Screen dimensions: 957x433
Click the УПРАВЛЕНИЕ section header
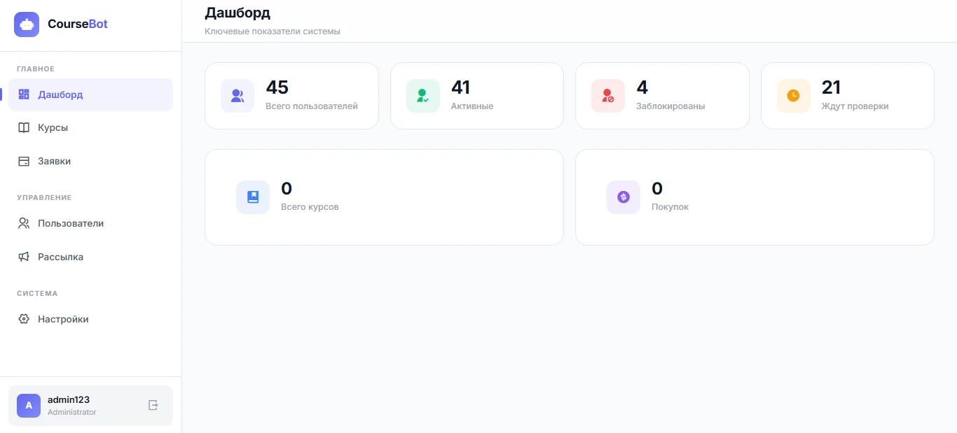click(x=44, y=198)
